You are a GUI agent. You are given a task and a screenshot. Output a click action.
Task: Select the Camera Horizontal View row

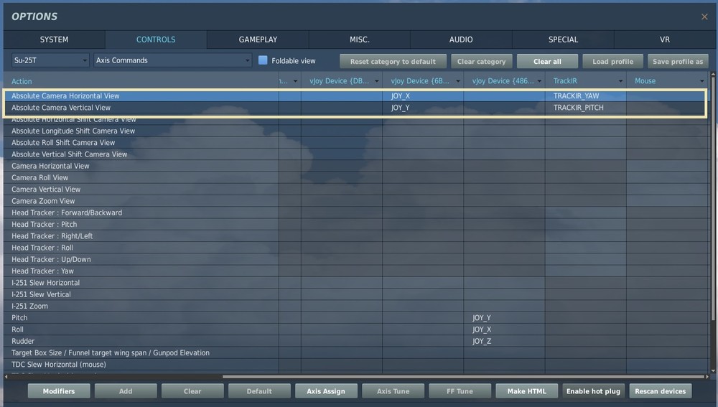tap(355, 166)
